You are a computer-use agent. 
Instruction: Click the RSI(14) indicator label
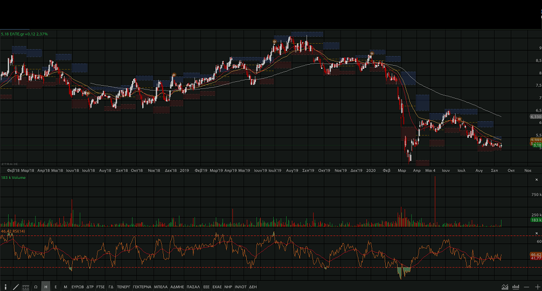tap(12, 231)
